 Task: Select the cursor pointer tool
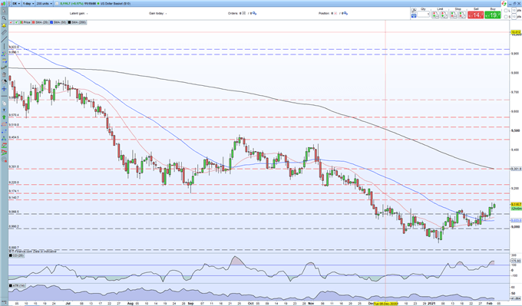[4, 11]
